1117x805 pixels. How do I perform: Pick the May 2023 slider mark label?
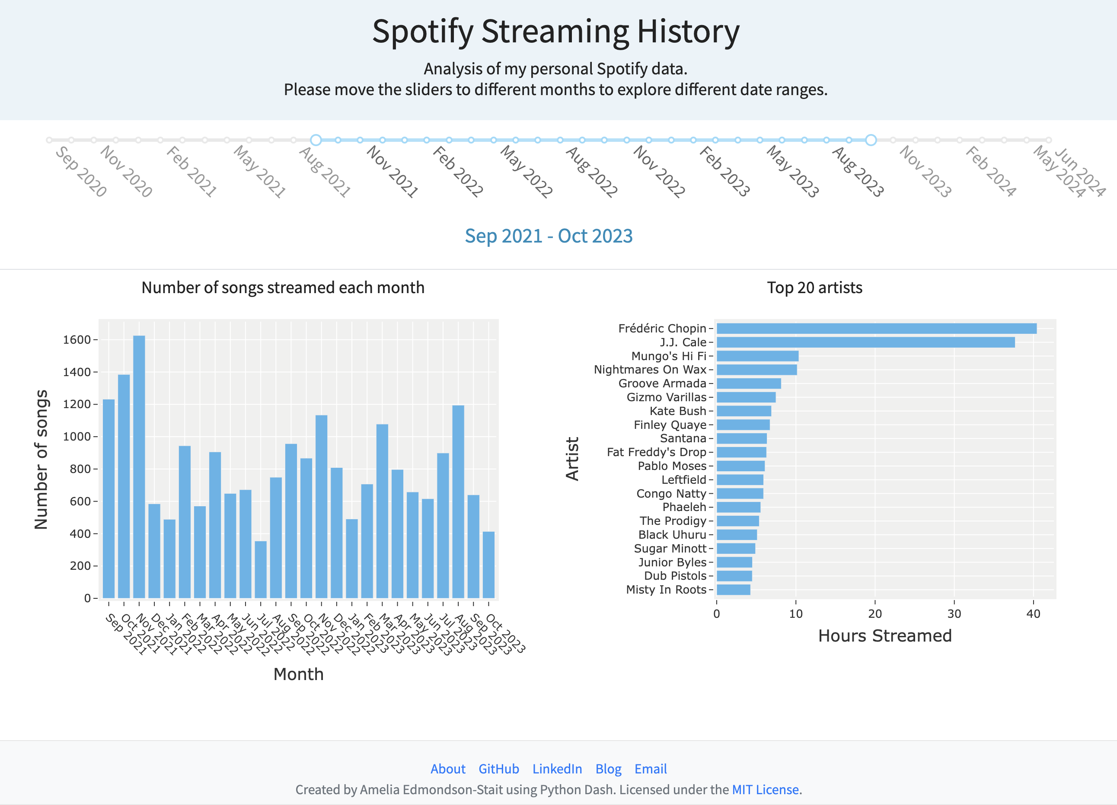point(792,172)
